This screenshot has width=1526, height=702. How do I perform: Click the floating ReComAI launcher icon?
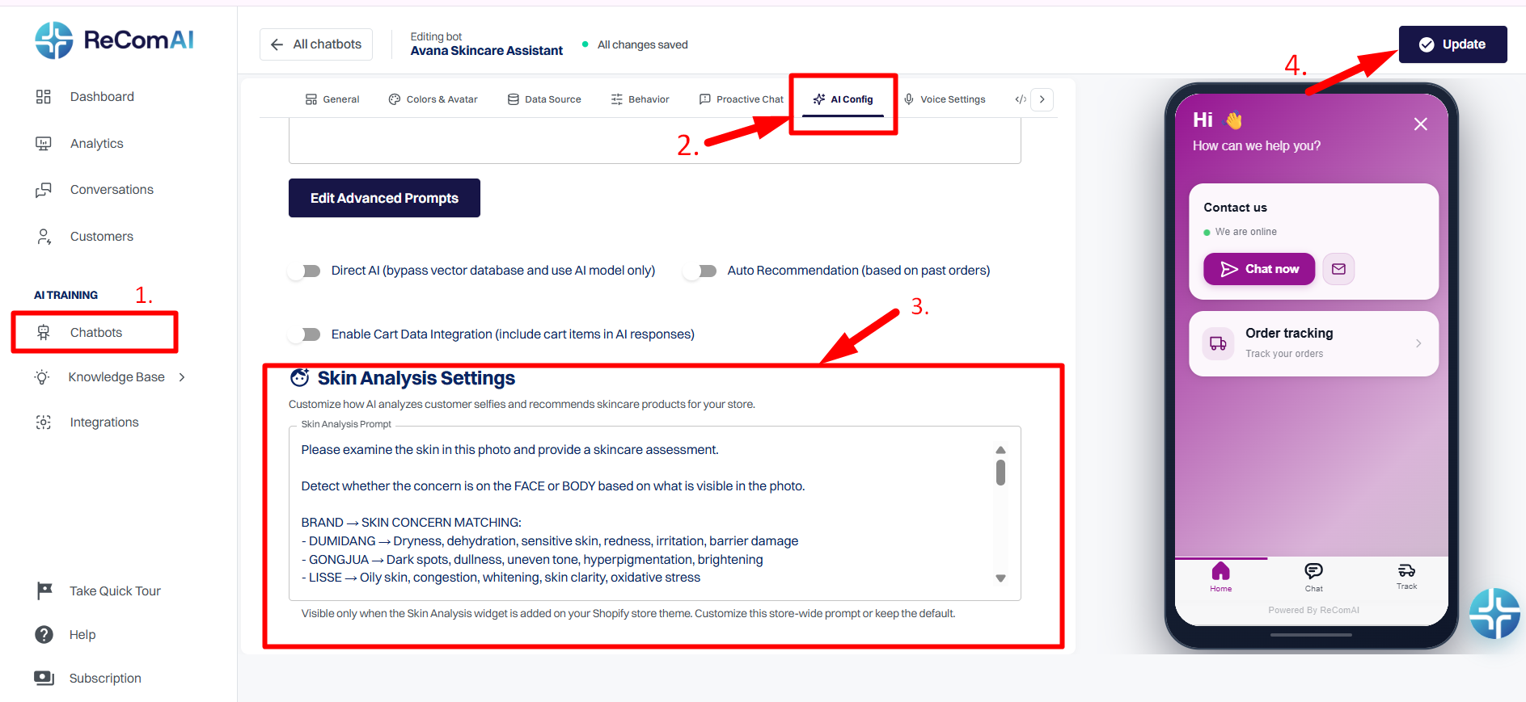1494,614
